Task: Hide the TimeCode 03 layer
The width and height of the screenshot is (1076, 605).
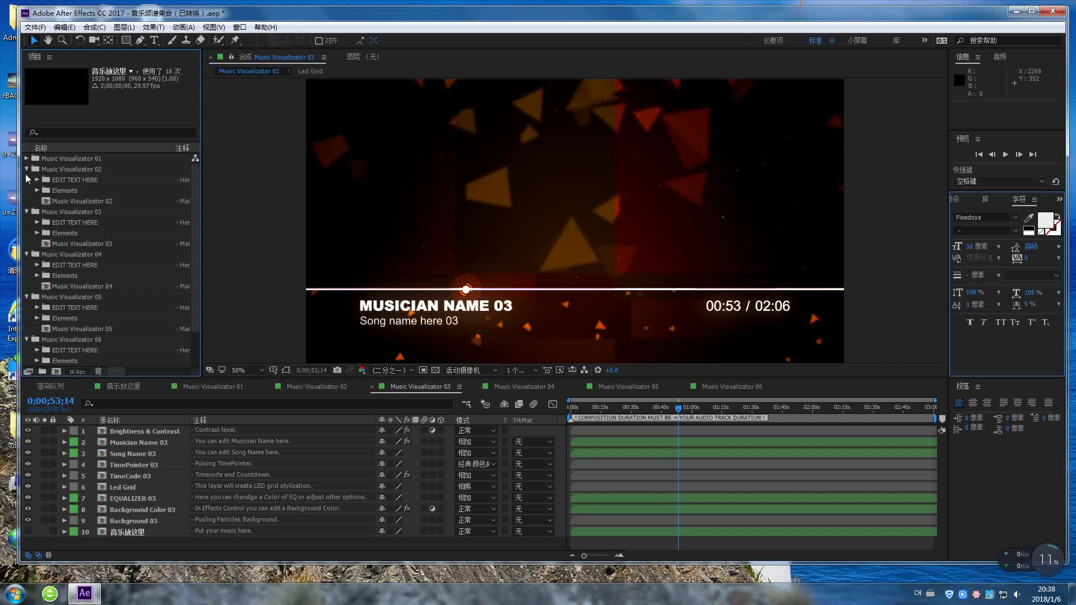Action: tap(27, 475)
